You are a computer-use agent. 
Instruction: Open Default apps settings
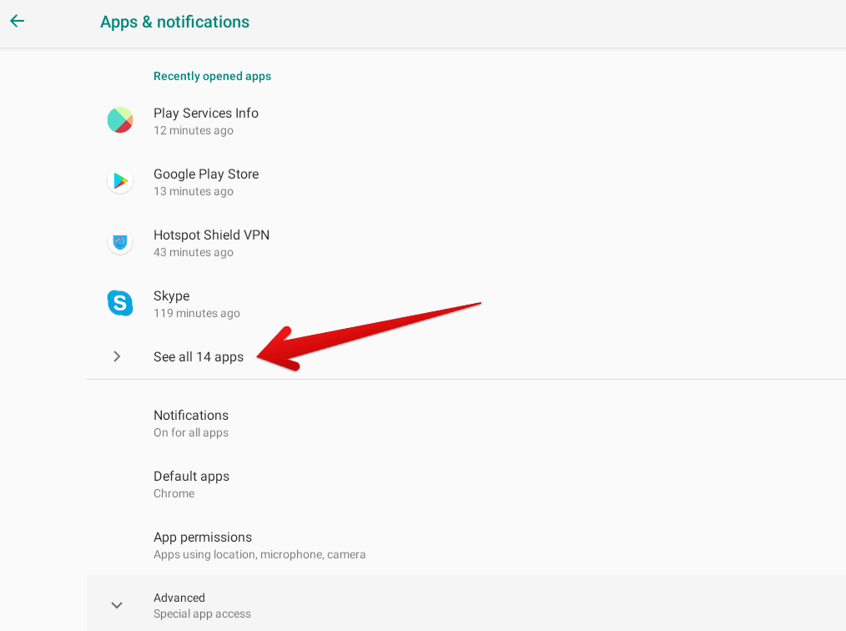[466, 484]
